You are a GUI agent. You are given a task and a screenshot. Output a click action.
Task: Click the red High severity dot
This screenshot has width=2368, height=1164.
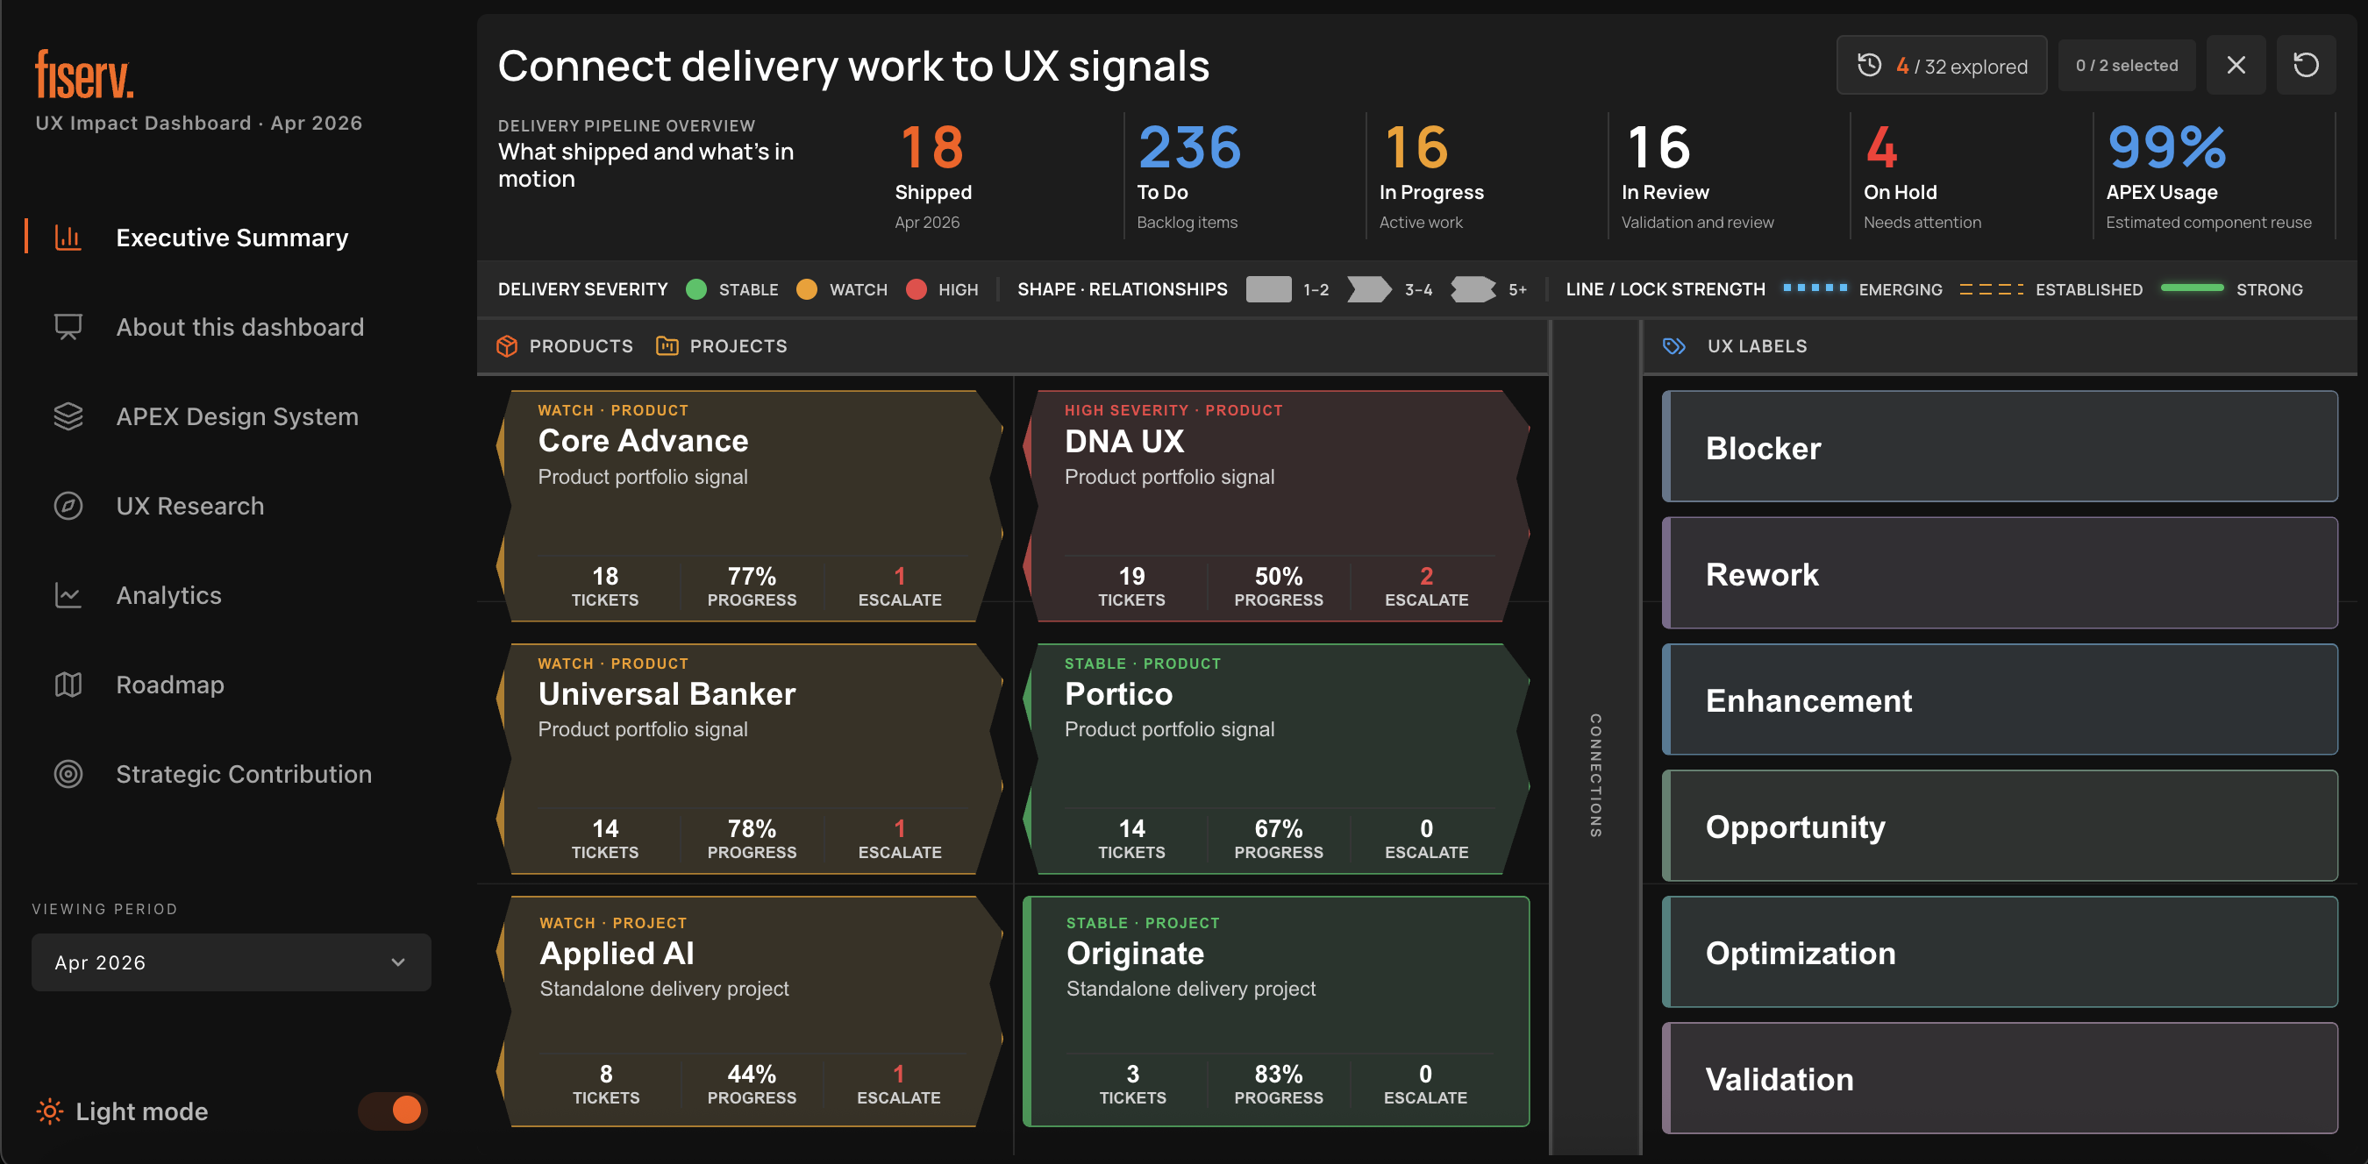[x=916, y=289]
